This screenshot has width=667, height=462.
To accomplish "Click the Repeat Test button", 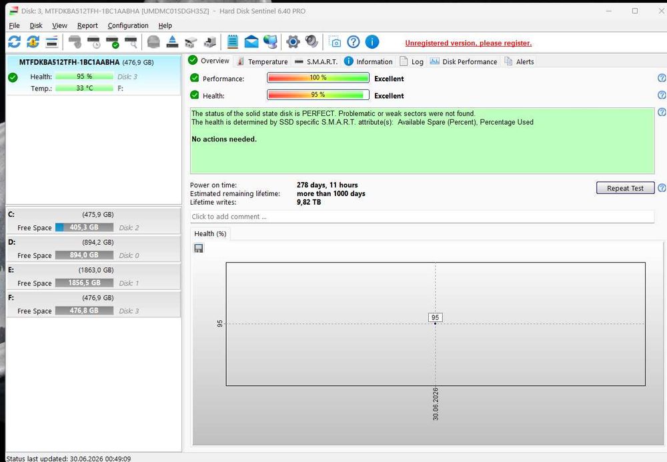I will tap(625, 188).
